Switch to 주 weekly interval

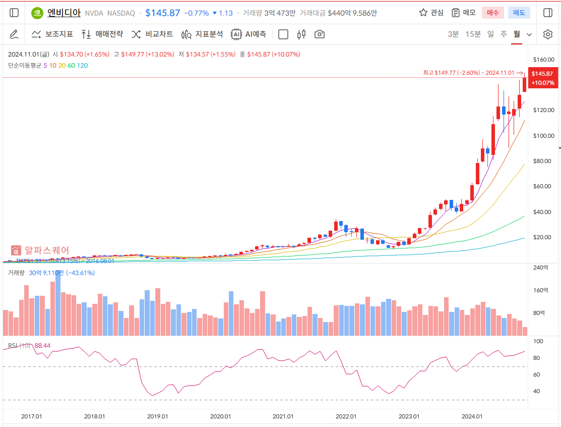point(504,34)
